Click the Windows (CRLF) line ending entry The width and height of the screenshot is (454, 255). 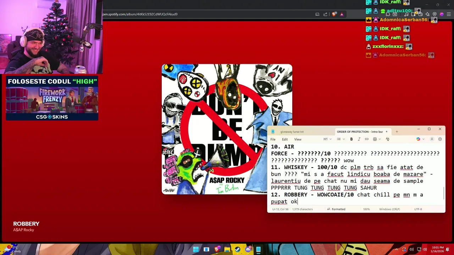[x=389, y=209]
